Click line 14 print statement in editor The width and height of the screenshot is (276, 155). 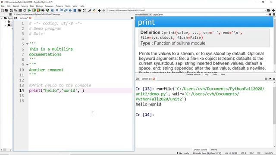click(56, 90)
